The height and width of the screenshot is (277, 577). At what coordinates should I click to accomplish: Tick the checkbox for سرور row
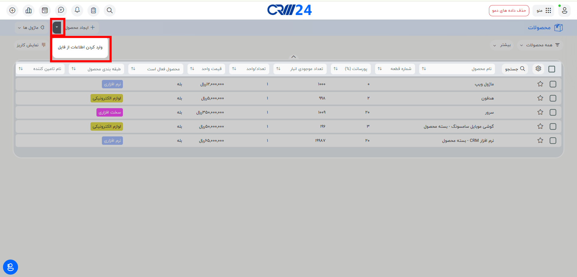(553, 112)
